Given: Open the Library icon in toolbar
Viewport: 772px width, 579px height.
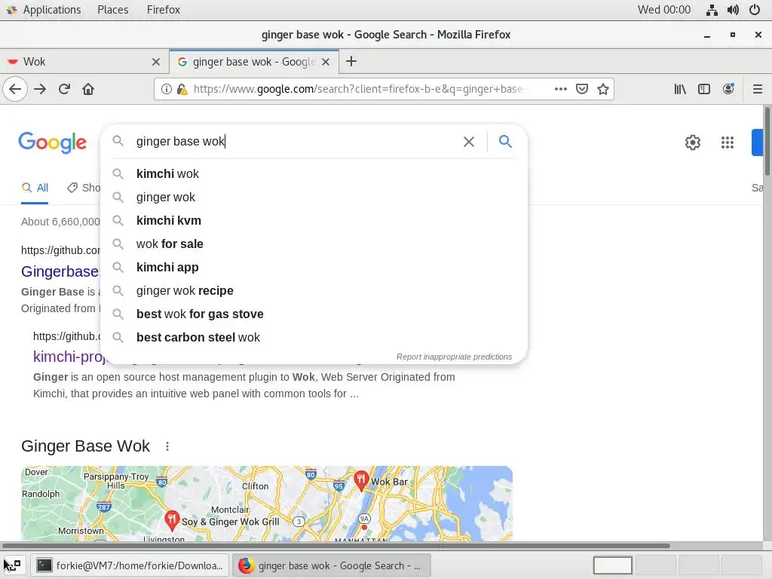Looking at the screenshot, I should (x=680, y=89).
